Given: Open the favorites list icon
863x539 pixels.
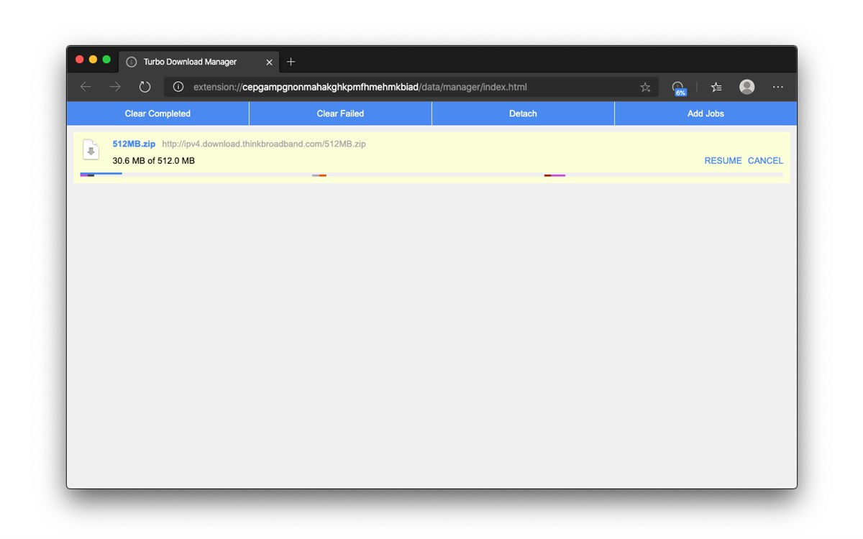Looking at the screenshot, I should click(x=716, y=87).
